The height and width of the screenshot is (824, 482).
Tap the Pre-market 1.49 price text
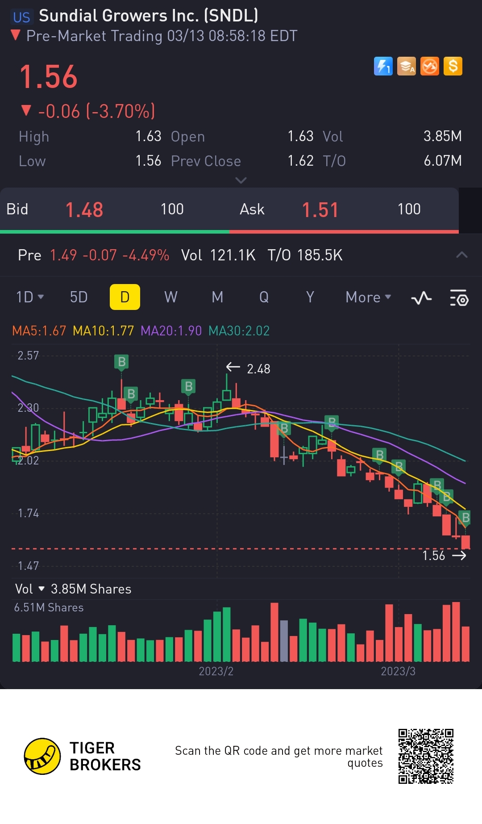[x=63, y=255]
